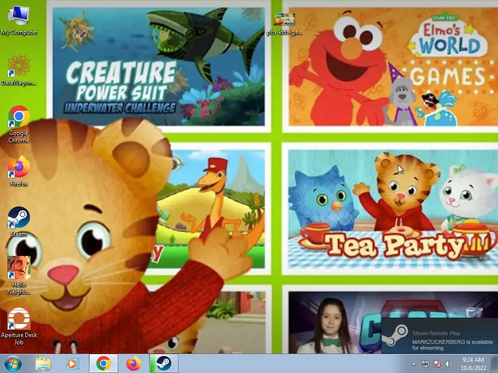
Task: Open Windows Explorer from the taskbar
Action: click(43, 363)
